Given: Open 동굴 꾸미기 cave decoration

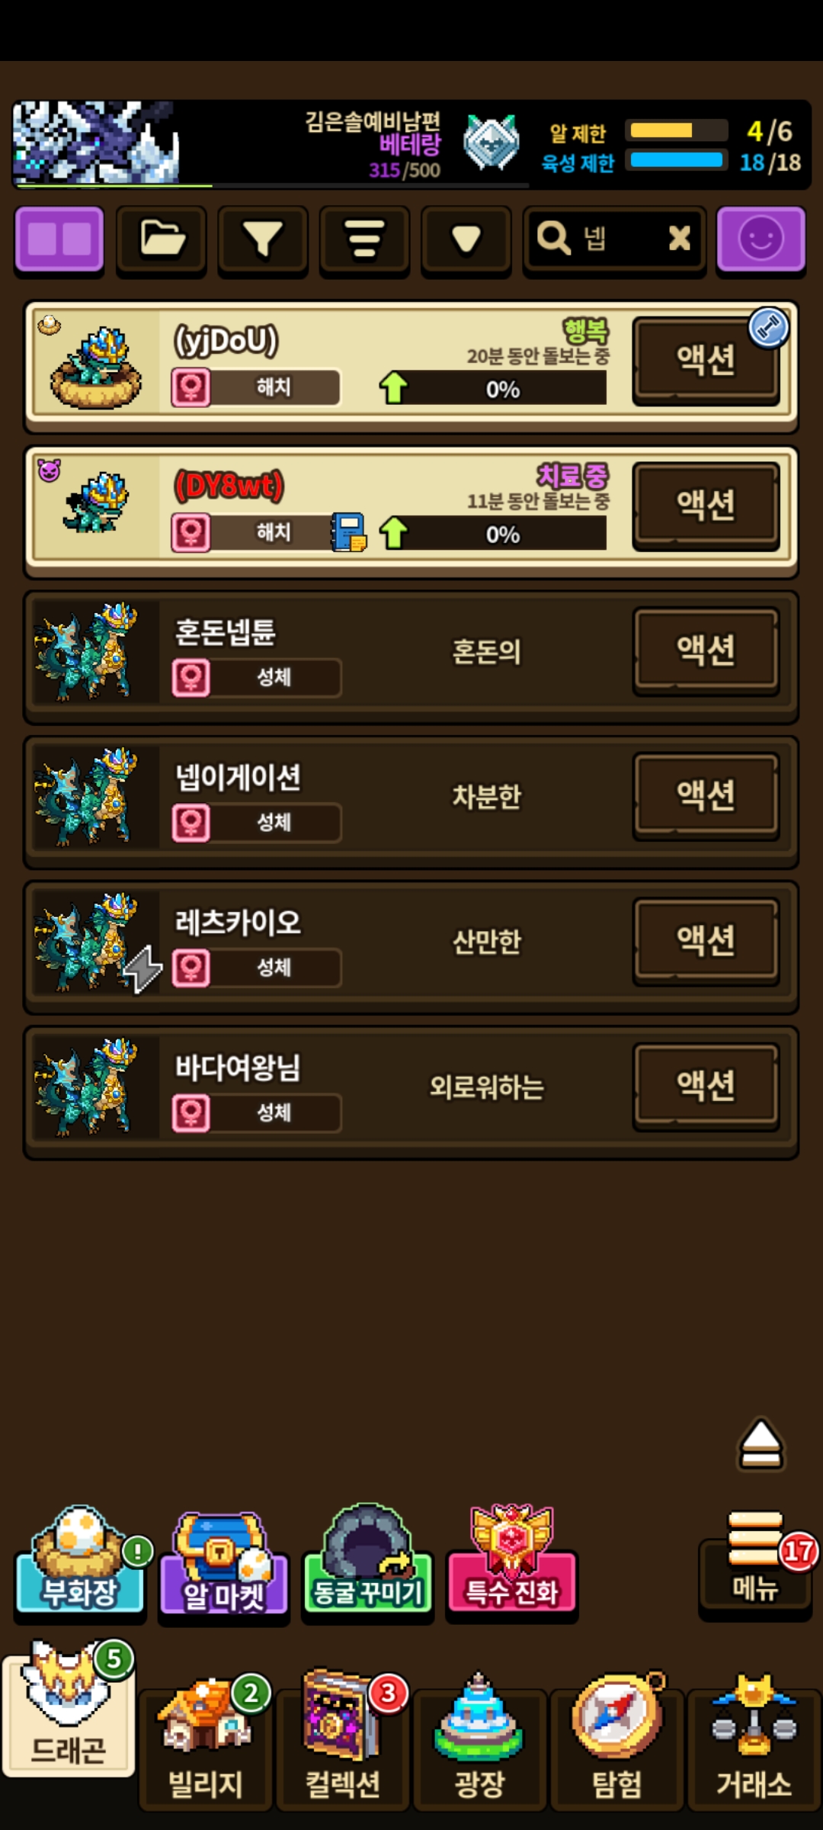Looking at the screenshot, I should pyautogui.click(x=368, y=1562).
